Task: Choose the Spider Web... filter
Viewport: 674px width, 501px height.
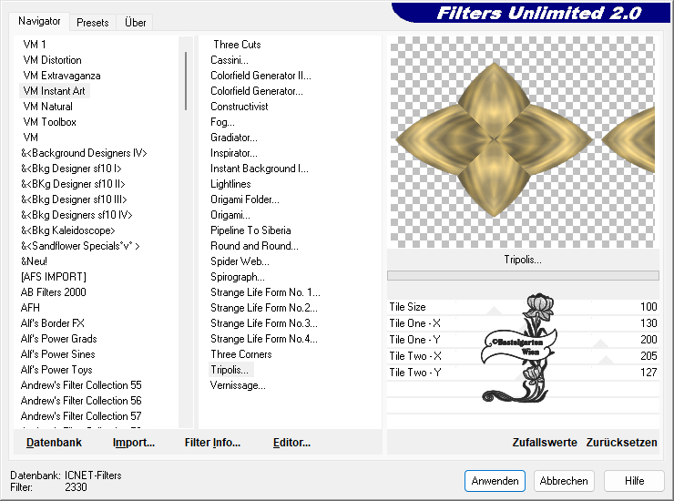Action: (238, 261)
